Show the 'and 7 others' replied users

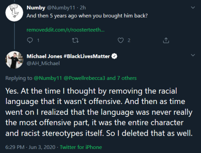pos(121,78)
